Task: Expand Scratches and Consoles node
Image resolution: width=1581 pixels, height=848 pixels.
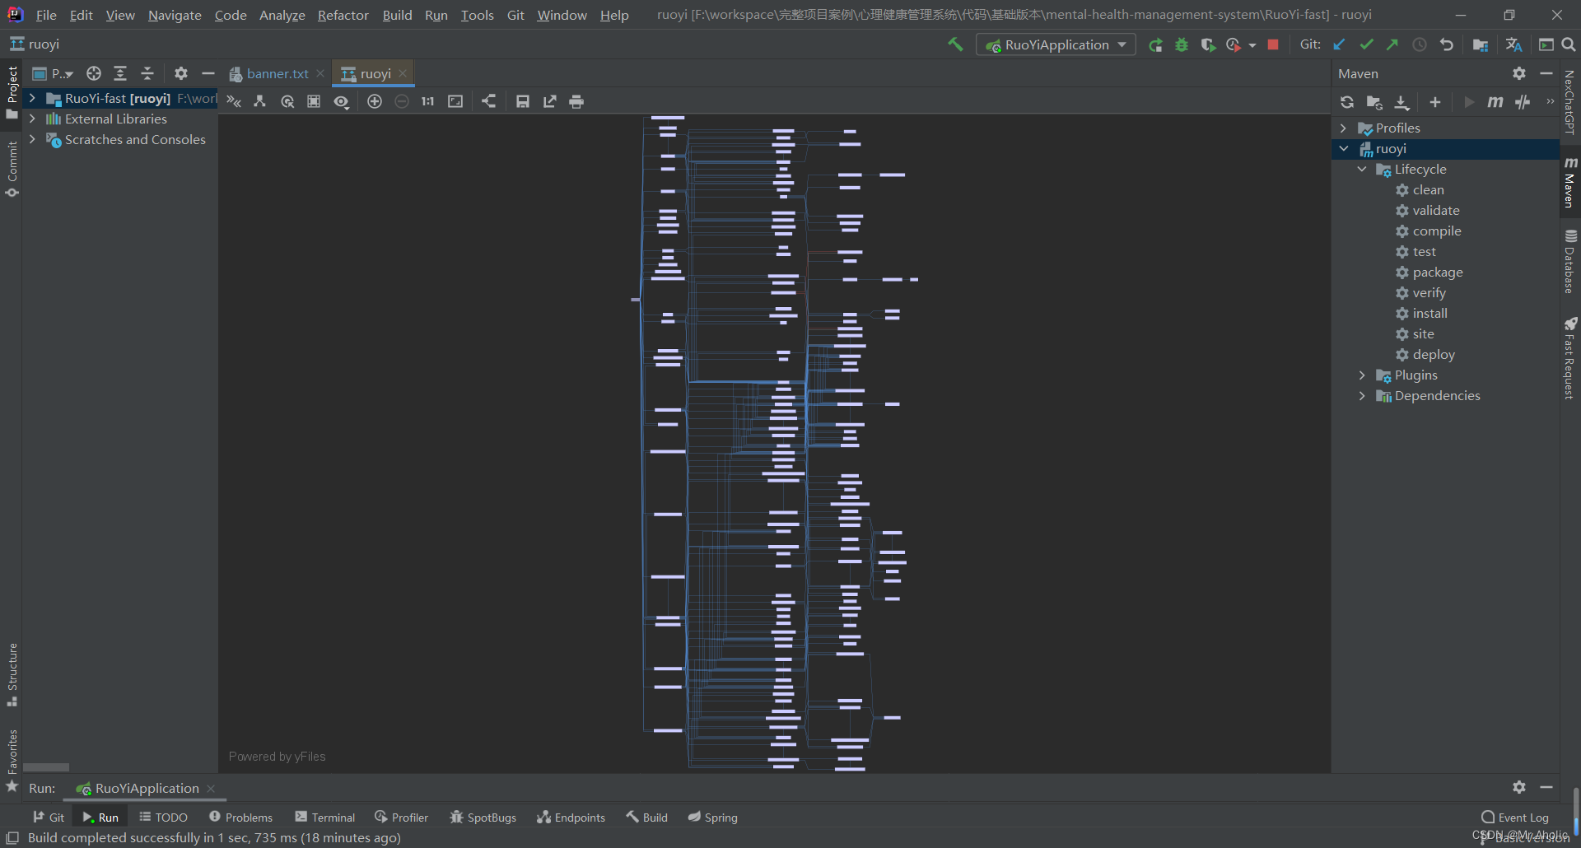Action: coord(32,139)
